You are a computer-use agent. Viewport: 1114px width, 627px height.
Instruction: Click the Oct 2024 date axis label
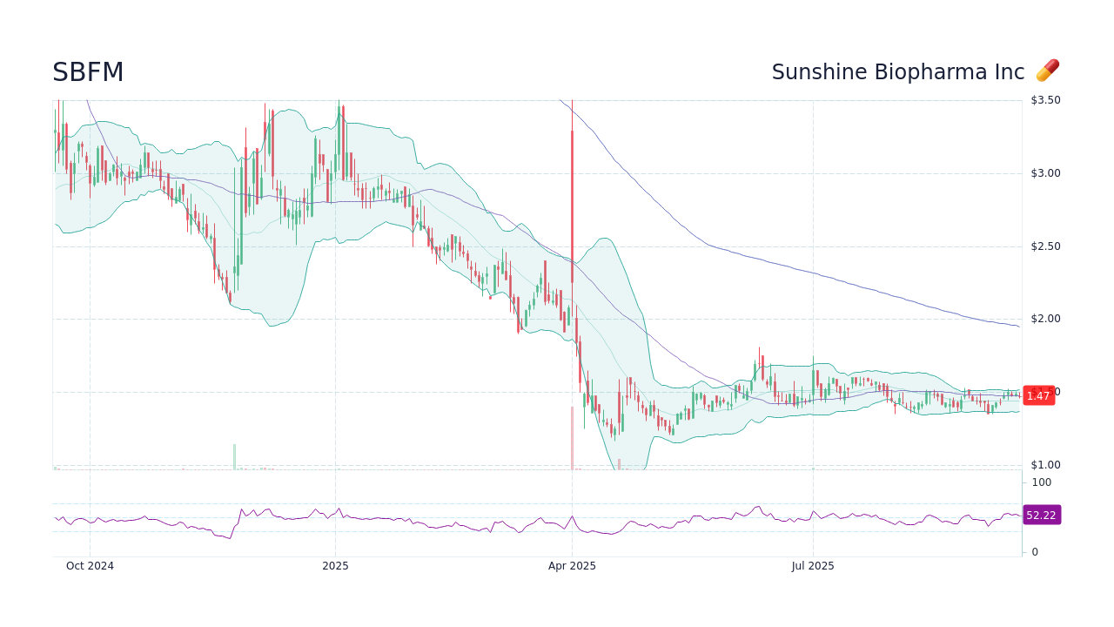[x=90, y=566]
